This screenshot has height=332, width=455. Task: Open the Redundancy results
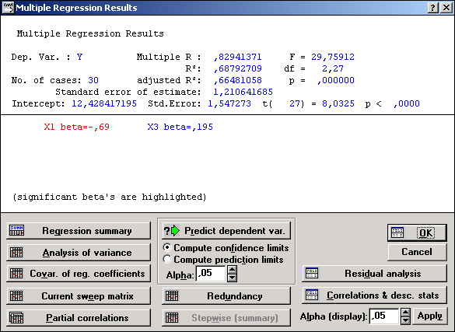click(226, 295)
